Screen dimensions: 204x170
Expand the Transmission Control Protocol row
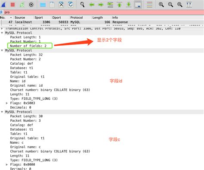(2, 28)
